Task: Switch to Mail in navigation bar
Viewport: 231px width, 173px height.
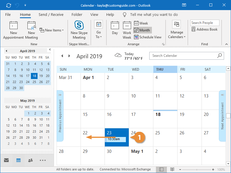Action: tap(6, 160)
